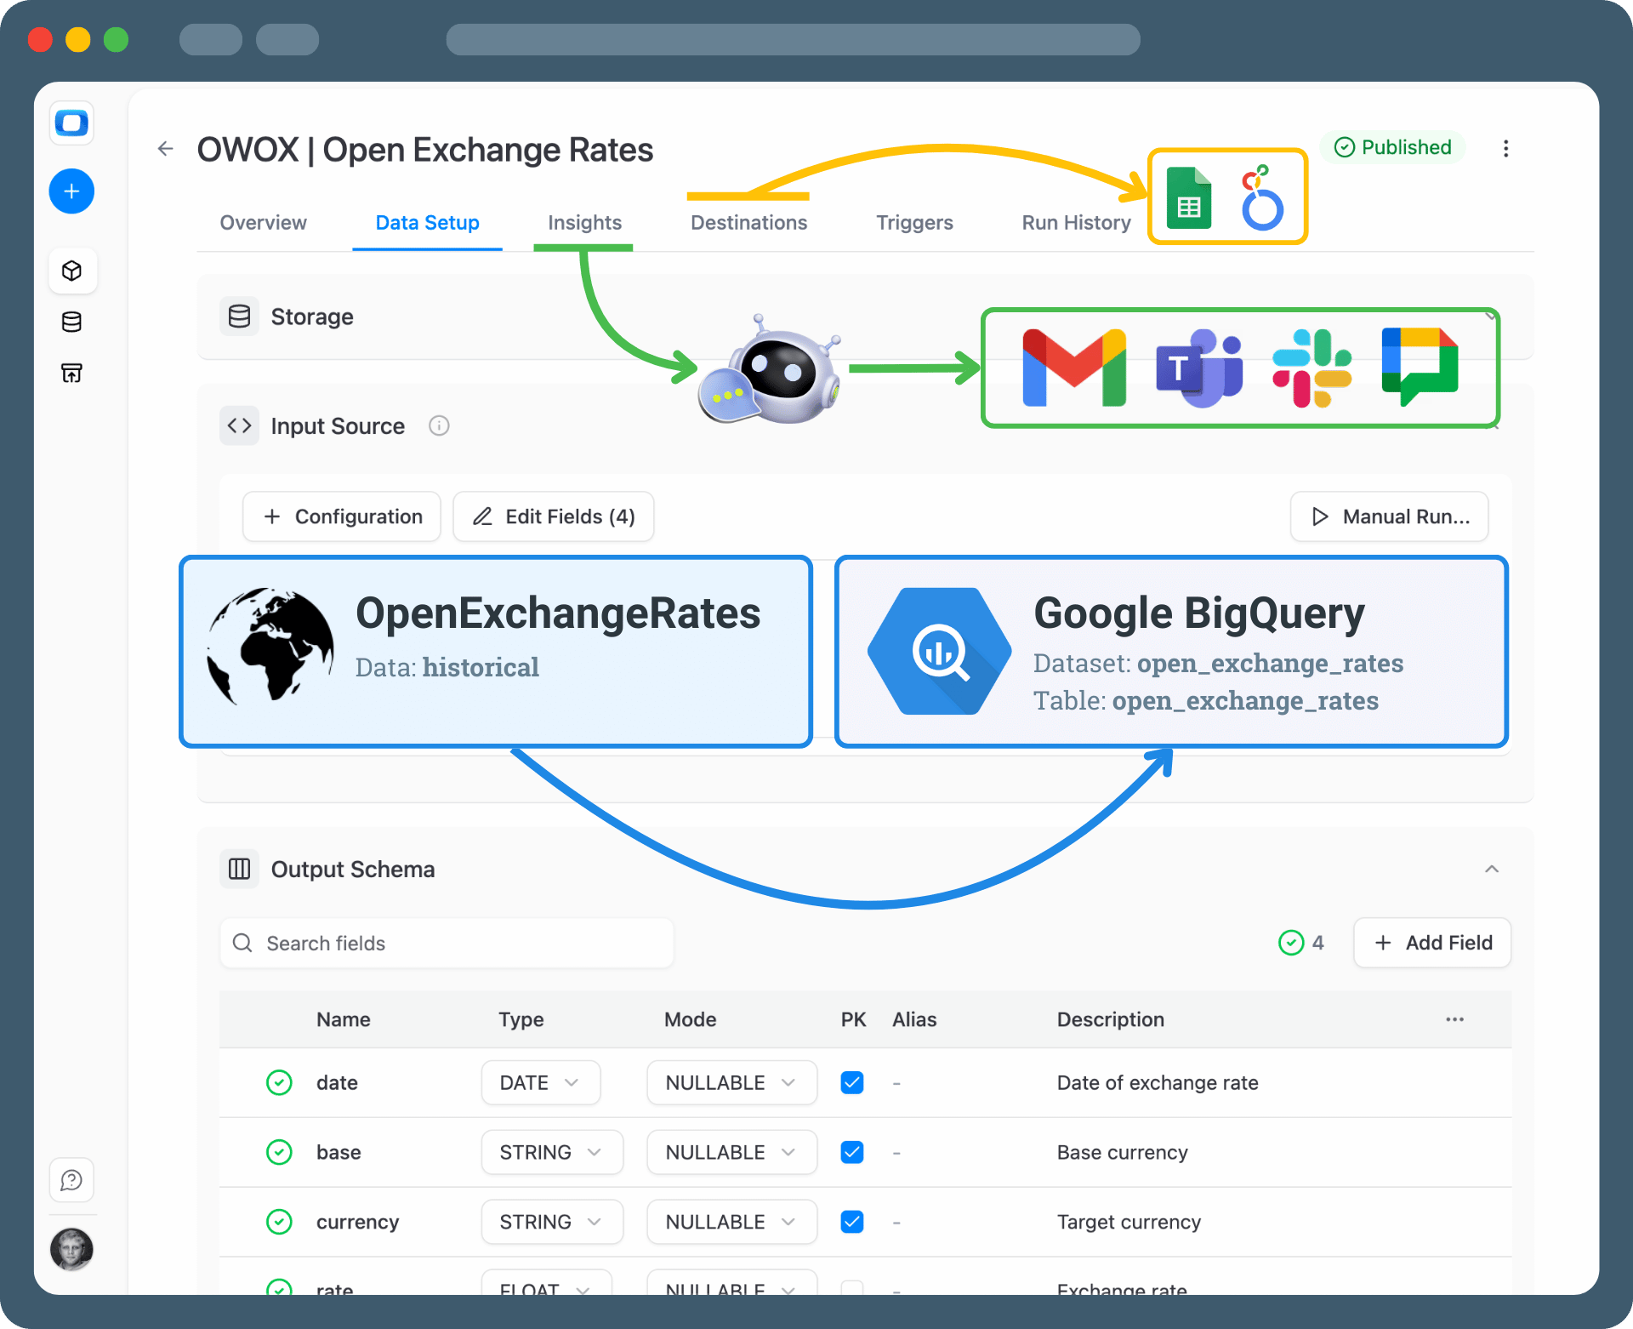Go back using the left arrow icon
Viewport: 1633px width, 1329px height.
pos(165,150)
